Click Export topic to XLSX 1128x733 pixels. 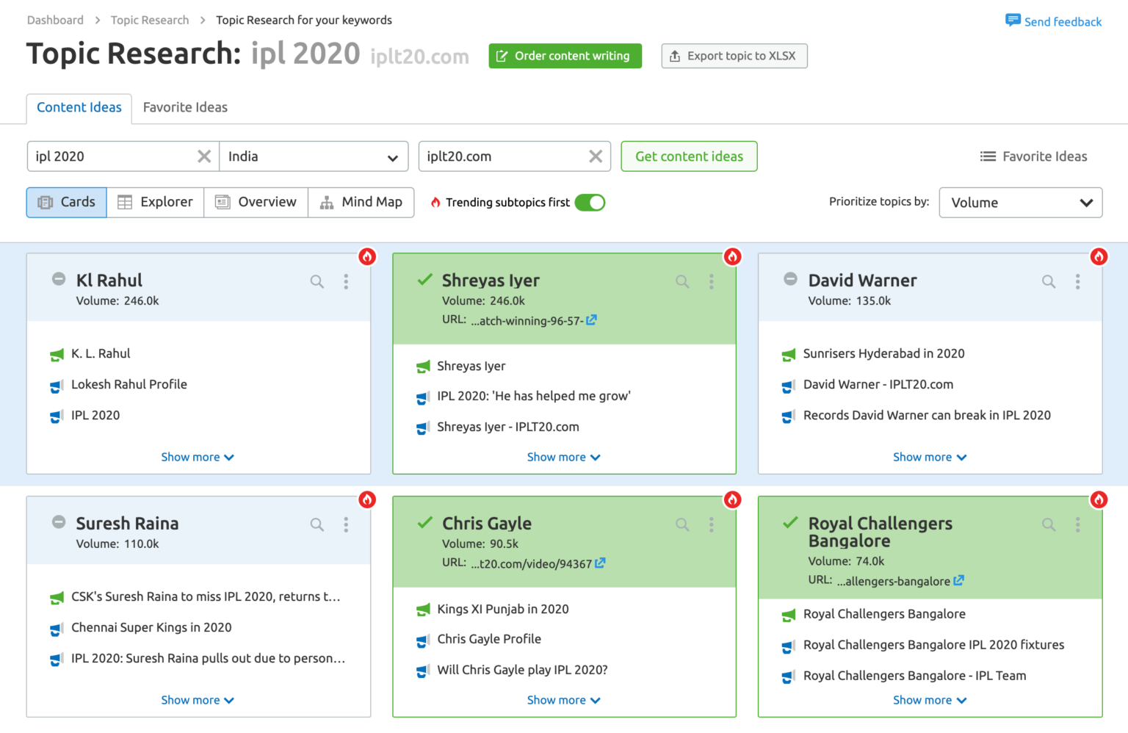pyautogui.click(x=734, y=56)
